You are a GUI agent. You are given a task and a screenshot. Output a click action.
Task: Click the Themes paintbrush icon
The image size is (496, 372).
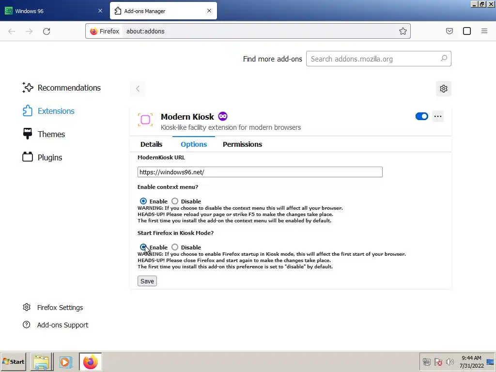point(28,134)
